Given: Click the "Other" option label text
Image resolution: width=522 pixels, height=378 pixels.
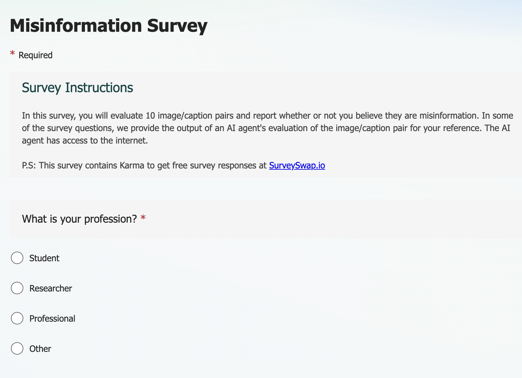Looking at the screenshot, I should pyautogui.click(x=40, y=349).
